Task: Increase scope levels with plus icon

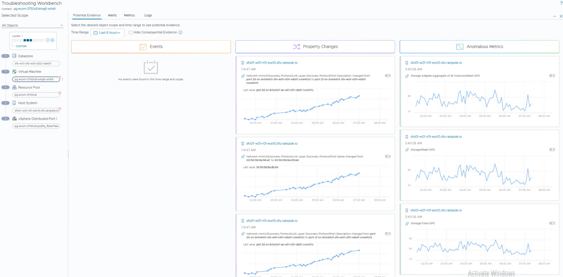Action: coord(52,40)
